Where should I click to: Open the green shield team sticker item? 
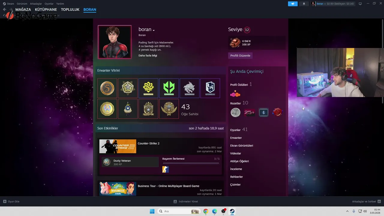(169, 88)
